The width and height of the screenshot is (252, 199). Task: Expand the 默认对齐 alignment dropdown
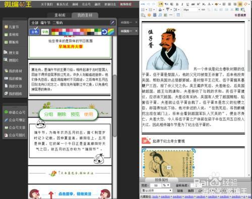(157, 190)
